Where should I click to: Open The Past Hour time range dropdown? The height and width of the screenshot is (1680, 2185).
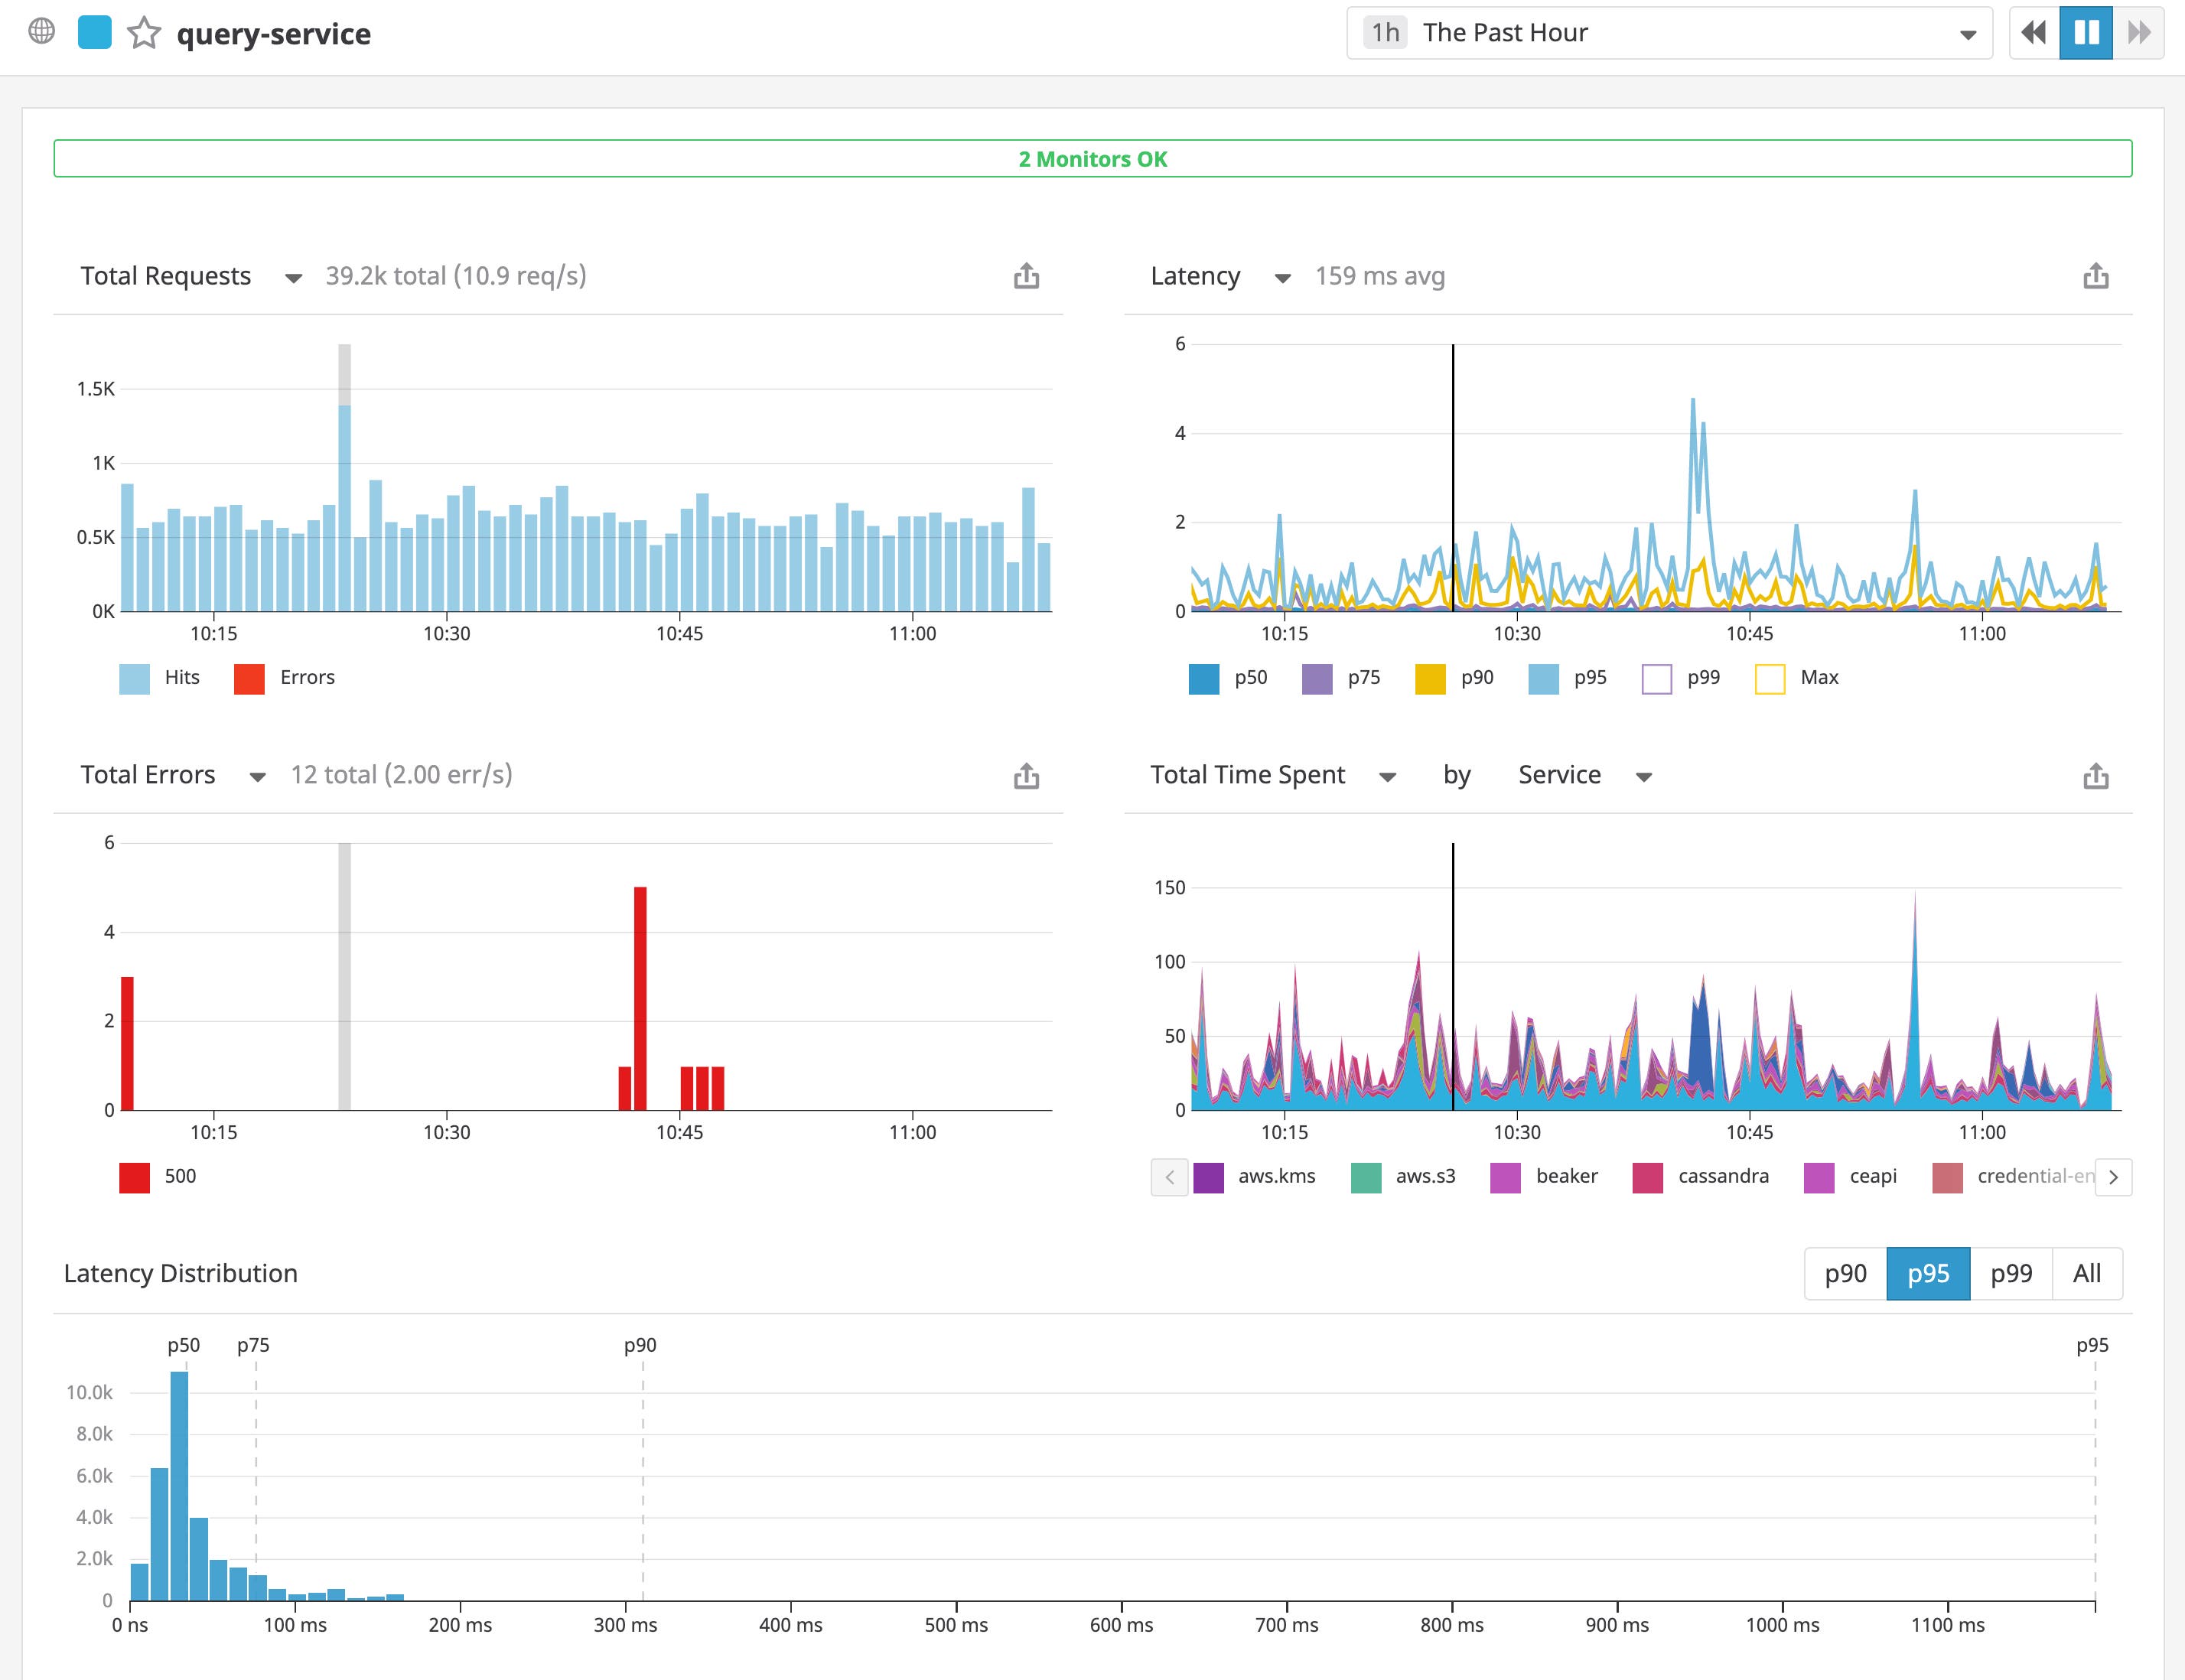click(1966, 32)
